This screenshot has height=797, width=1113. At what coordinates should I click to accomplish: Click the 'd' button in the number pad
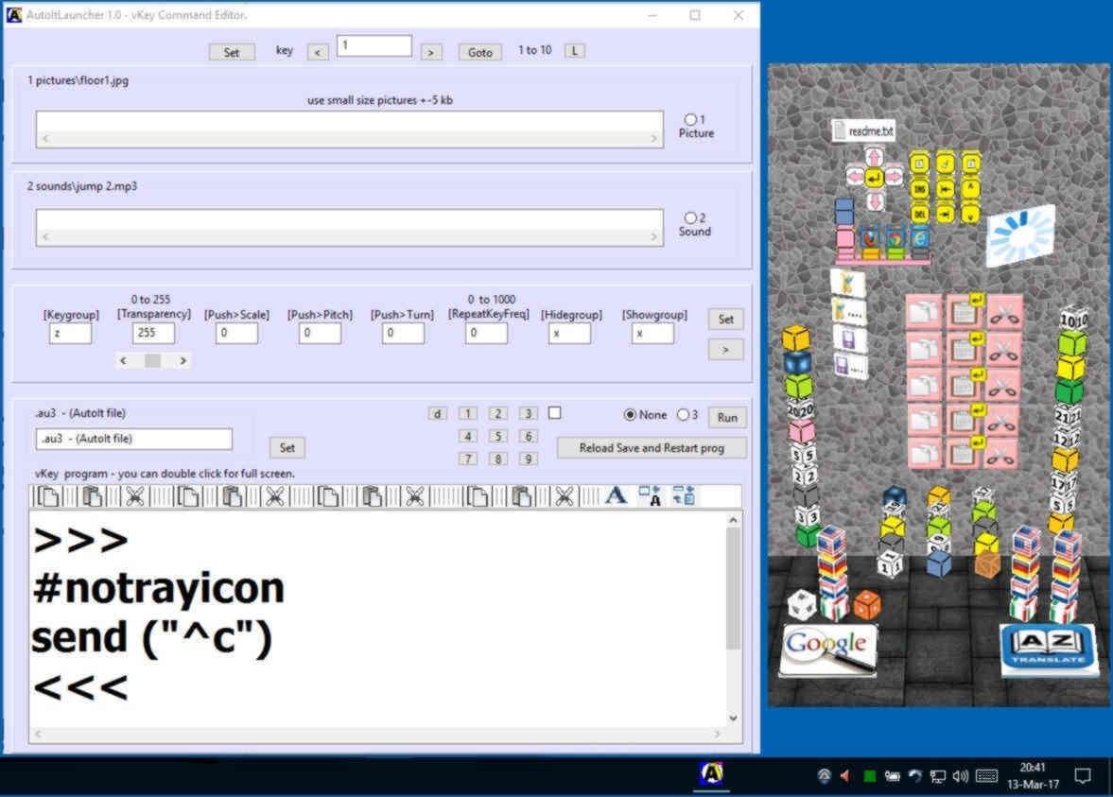437,414
